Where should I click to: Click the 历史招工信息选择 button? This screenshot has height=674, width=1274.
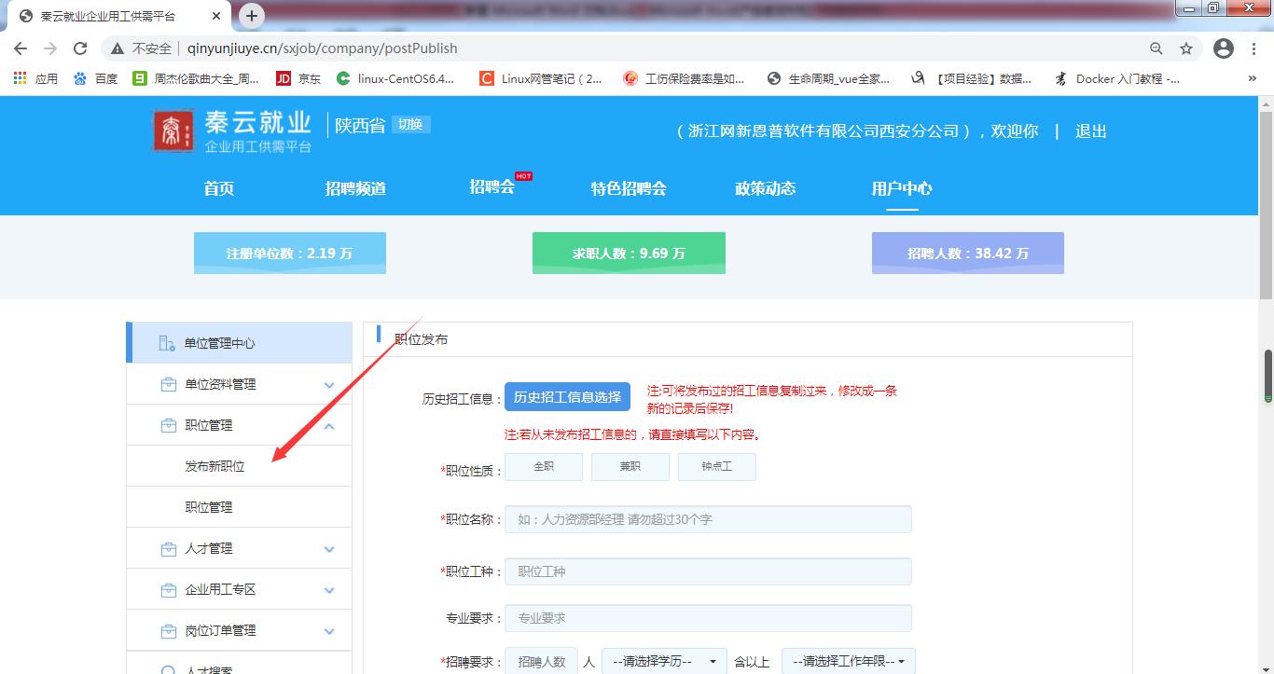tap(567, 397)
